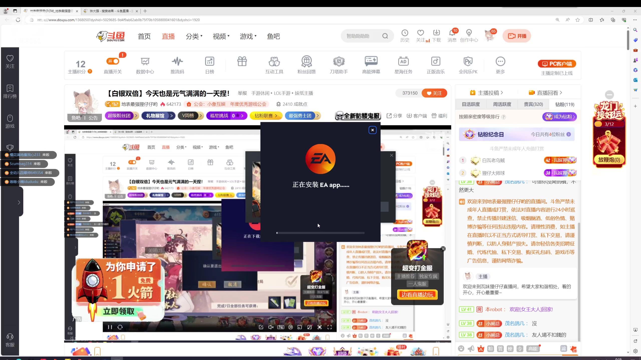641x360 pixels.
Task: Click the 分享 share link
Action: click(x=394, y=116)
